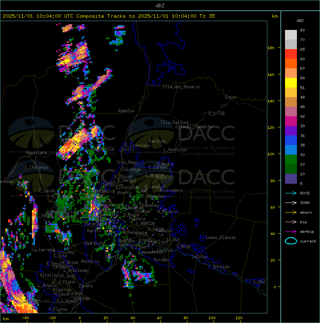Click the pink bip arrow in legend
The image size is (320, 323).
(291, 222)
